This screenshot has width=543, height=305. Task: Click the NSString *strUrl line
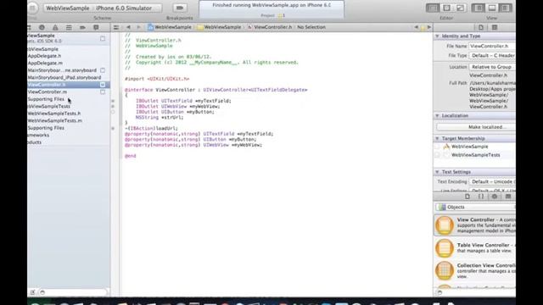160,117
